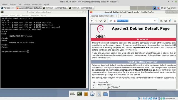The image size is (178, 100).
Task: Open Firefox hamburger menu
Action: coord(175,21)
